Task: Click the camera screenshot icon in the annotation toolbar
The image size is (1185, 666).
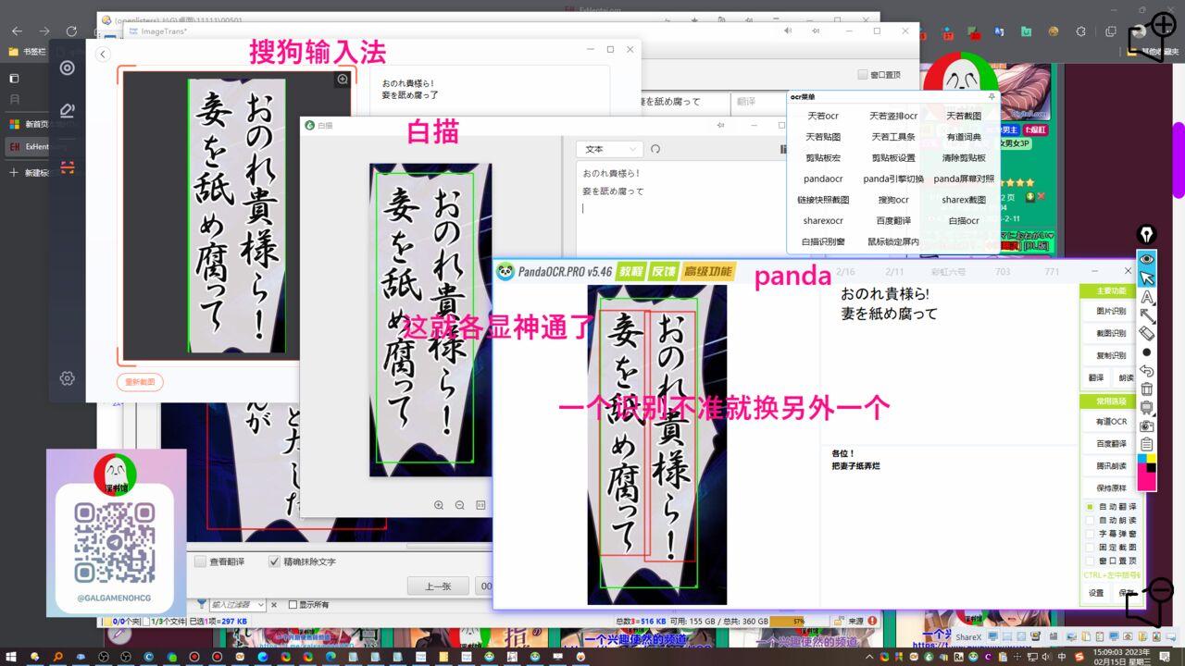Action: (x=1147, y=425)
